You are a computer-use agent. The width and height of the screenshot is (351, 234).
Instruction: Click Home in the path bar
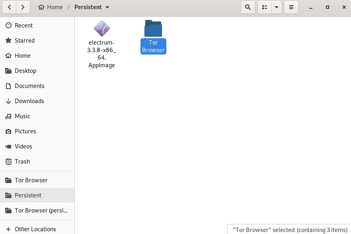(x=51, y=7)
